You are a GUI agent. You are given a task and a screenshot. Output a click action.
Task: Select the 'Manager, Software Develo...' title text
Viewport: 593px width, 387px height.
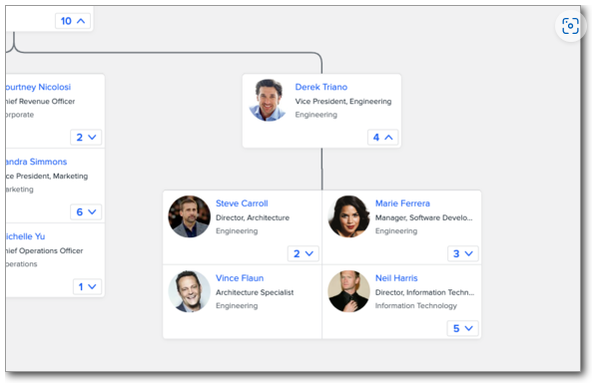click(424, 217)
